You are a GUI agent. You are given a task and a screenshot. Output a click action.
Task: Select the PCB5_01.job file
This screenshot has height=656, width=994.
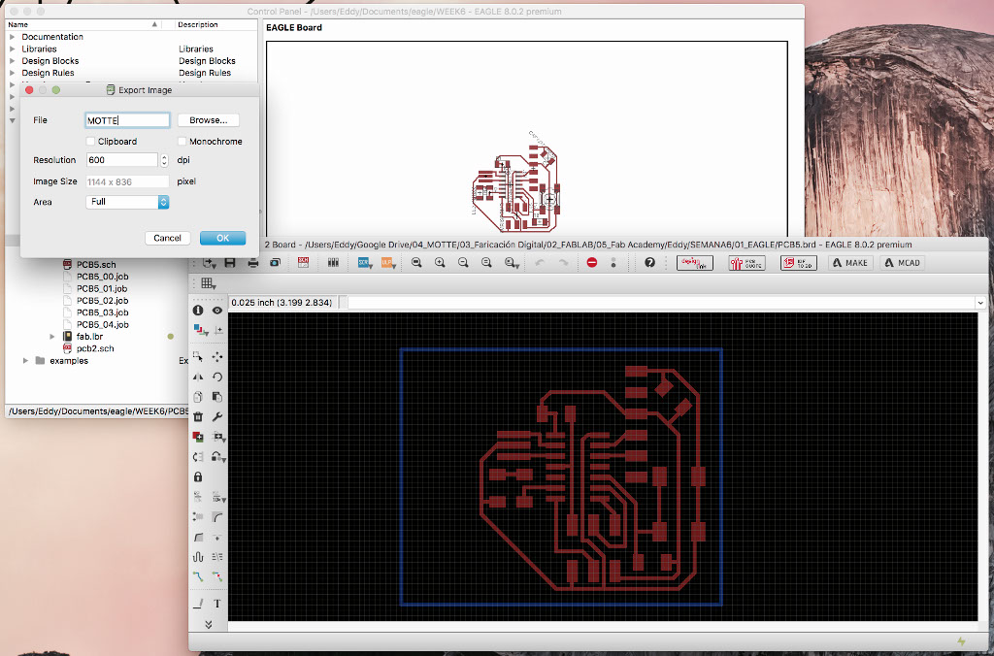tap(102, 288)
